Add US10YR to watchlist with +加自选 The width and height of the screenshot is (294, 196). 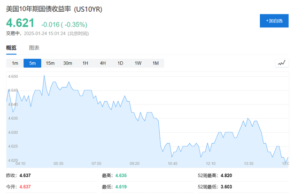[274, 21]
